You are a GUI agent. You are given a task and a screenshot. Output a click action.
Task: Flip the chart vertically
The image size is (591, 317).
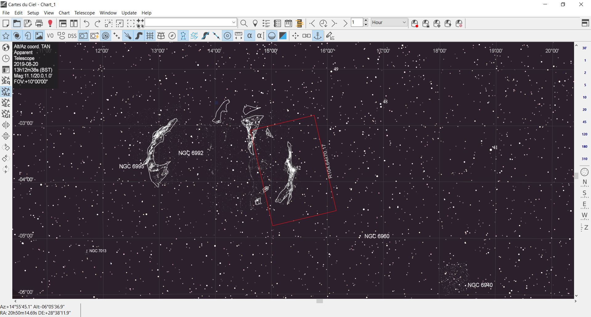click(6, 136)
